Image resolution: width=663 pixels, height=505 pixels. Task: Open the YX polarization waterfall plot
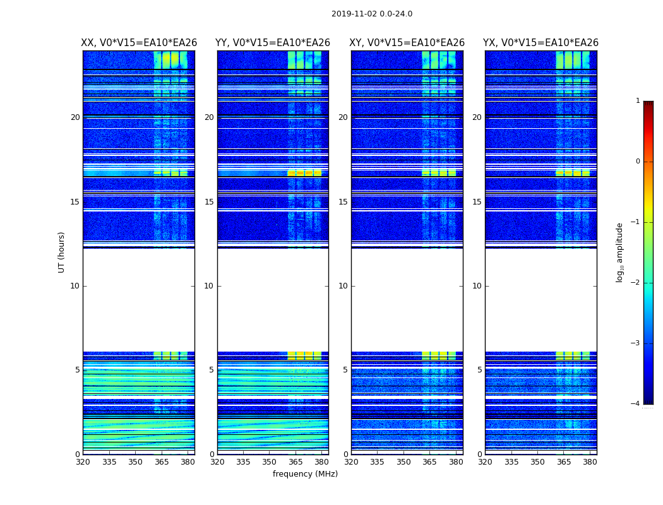tap(541, 158)
